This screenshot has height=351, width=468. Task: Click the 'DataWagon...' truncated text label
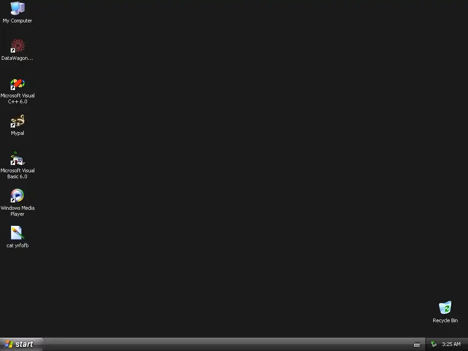(x=17, y=58)
